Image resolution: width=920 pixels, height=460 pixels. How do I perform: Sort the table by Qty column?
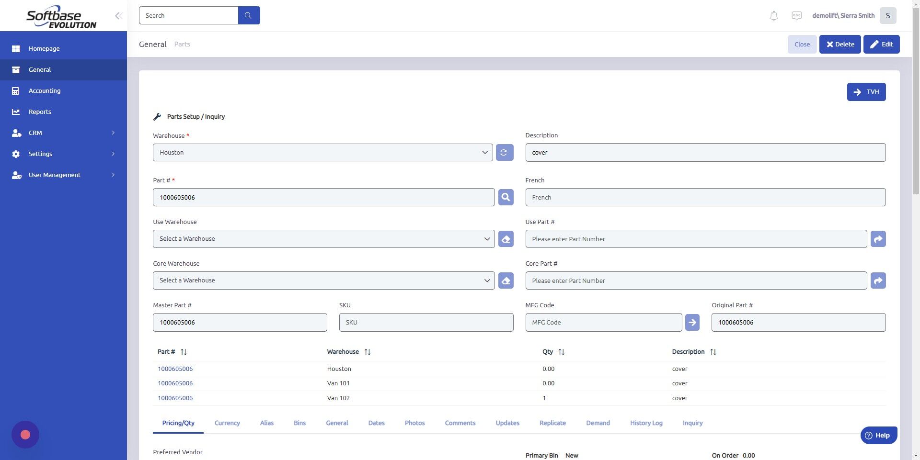[x=561, y=352]
